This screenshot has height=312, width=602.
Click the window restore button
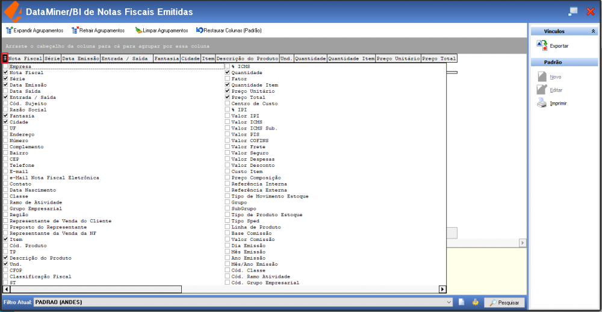pos(573,11)
